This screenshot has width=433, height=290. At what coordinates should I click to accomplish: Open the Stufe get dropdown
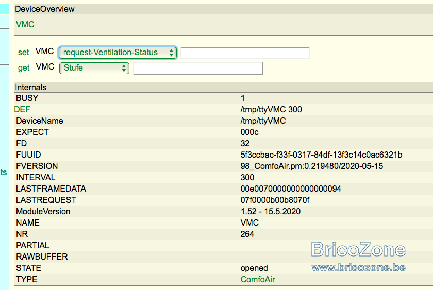coord(94,68)
